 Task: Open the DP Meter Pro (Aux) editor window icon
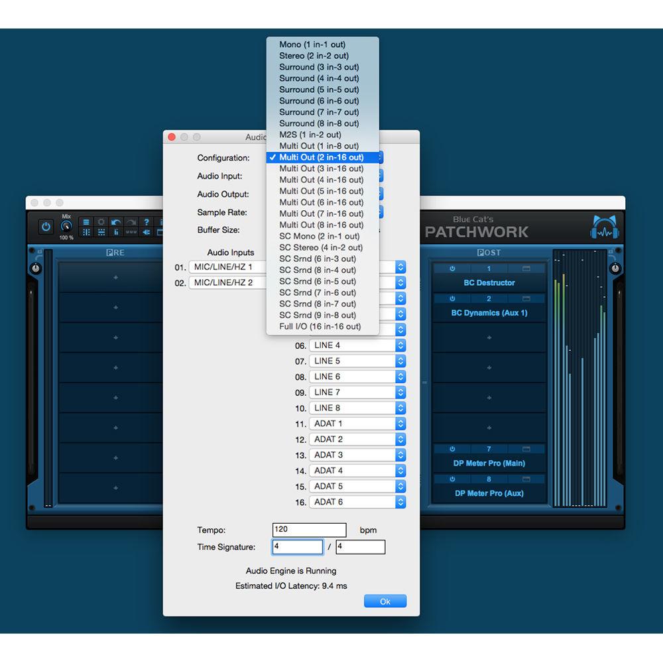(526, 479)
